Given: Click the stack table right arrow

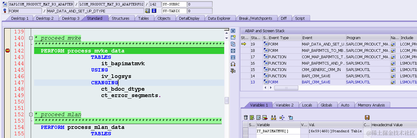Looking at the screenshot, I should click(270, 88).
